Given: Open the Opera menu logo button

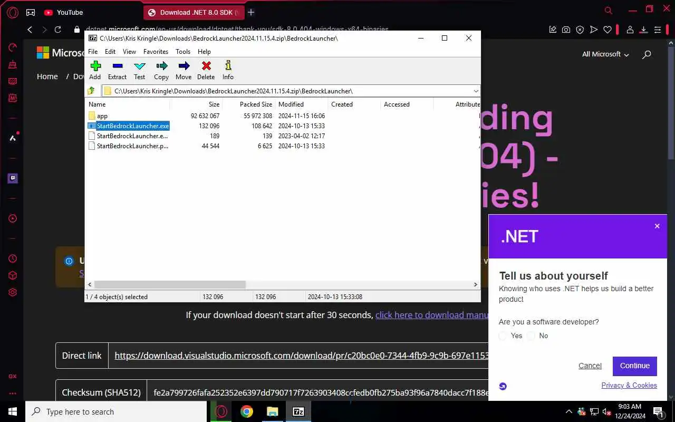Looking at the screenshot, I should (12, 13).
